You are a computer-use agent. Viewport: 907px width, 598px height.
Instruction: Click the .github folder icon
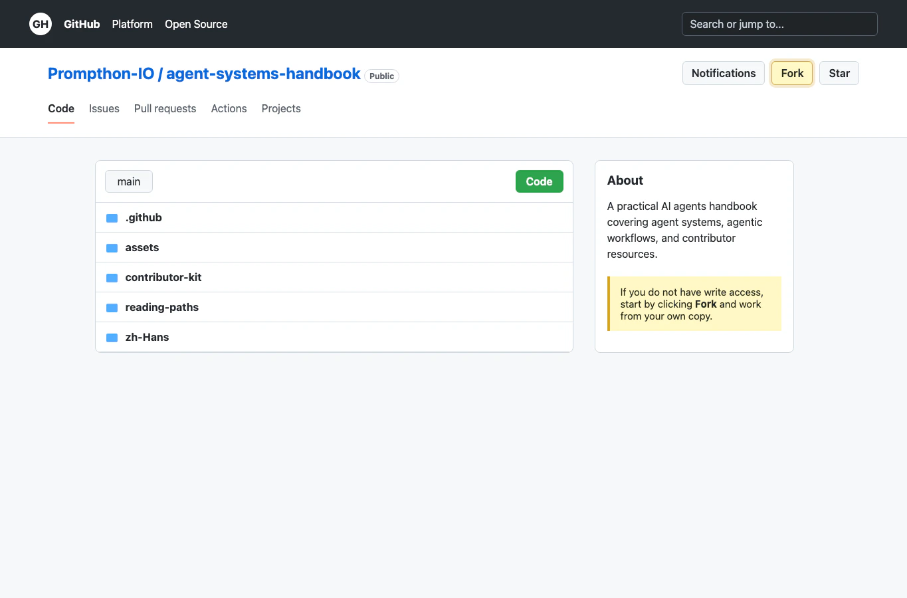pos(112,218)
